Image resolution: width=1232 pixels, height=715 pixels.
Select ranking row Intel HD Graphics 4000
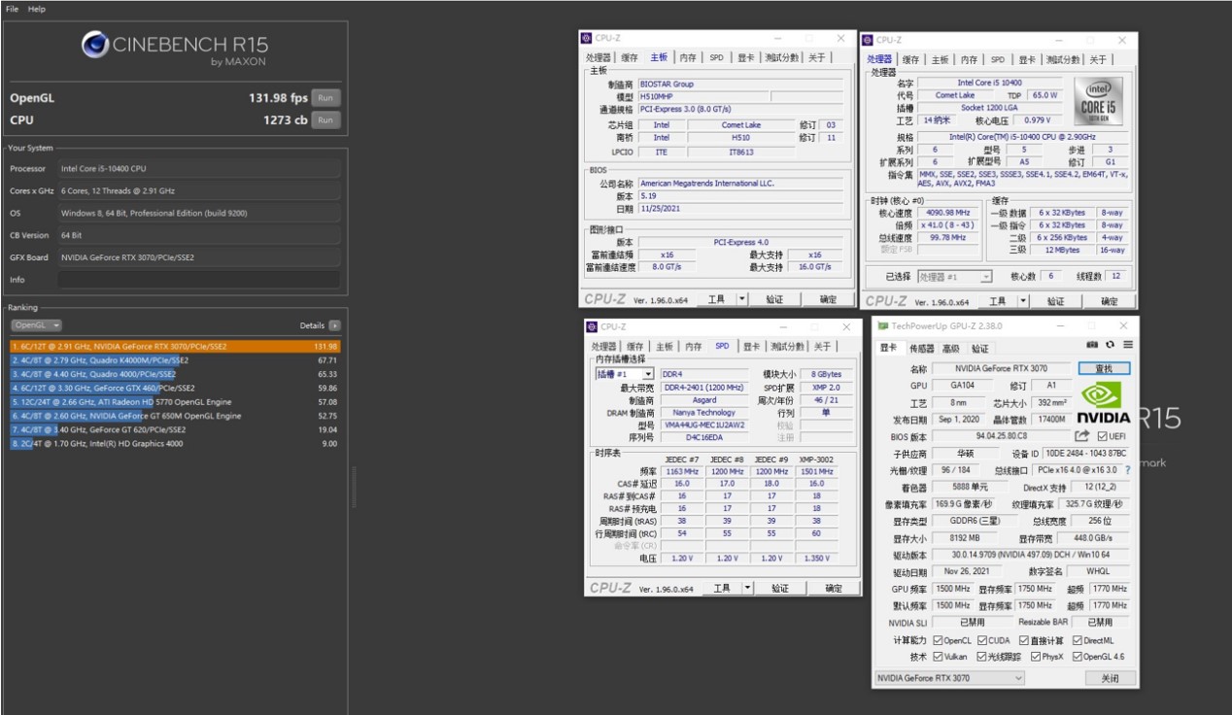(175, 443)
